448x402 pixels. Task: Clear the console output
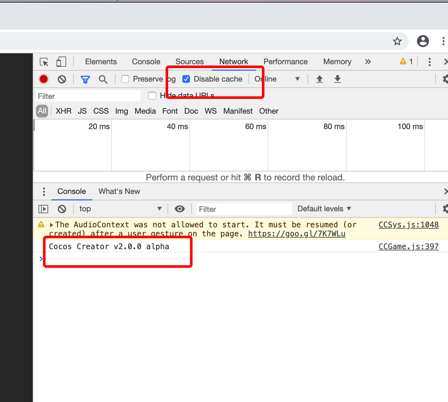click(x=62, y=209)
